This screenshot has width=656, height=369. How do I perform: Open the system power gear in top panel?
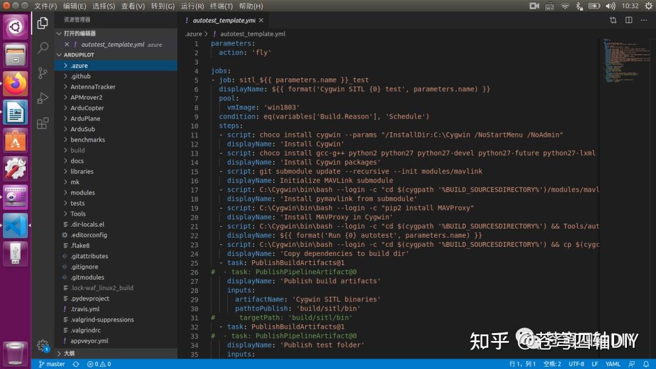coord(649,6)
